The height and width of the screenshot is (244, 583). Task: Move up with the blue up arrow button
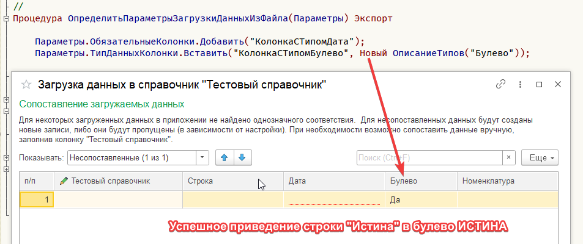[x=225, y=157]
